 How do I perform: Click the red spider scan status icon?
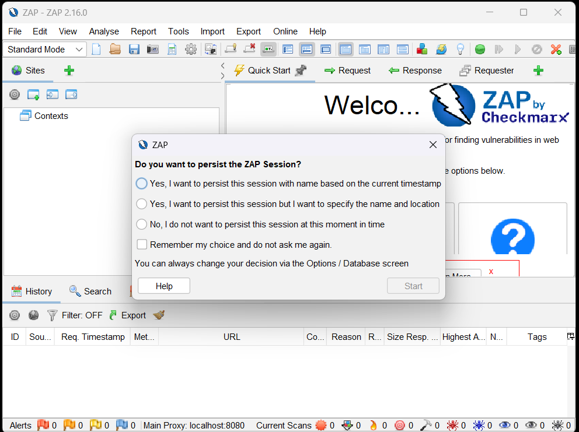[x=452, y=425]
